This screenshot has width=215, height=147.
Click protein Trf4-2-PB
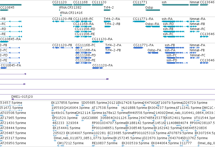click(x=113, y=50)
